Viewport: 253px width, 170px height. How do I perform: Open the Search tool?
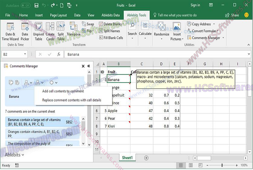click(x=132, y=31)
